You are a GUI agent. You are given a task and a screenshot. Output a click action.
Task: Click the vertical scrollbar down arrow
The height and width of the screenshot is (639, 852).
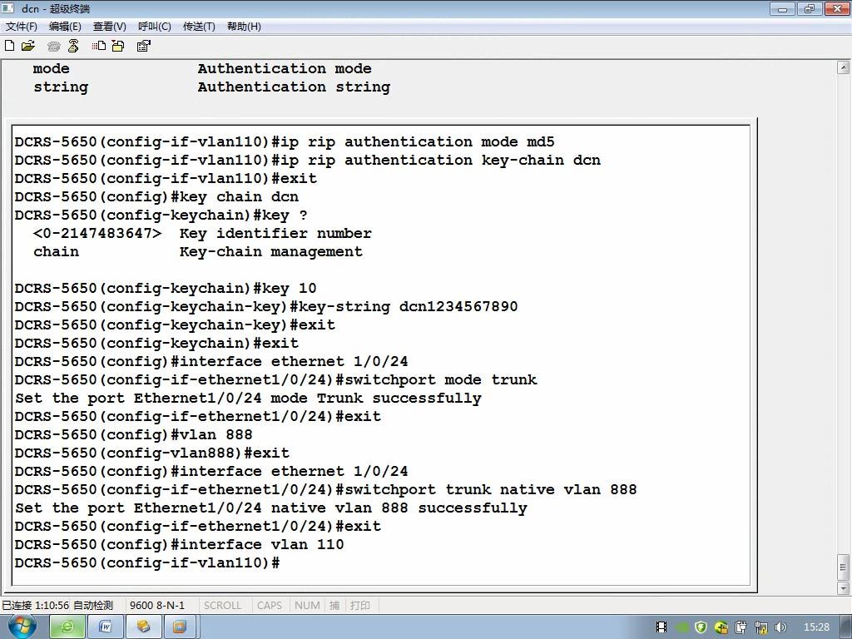[844, 588]
